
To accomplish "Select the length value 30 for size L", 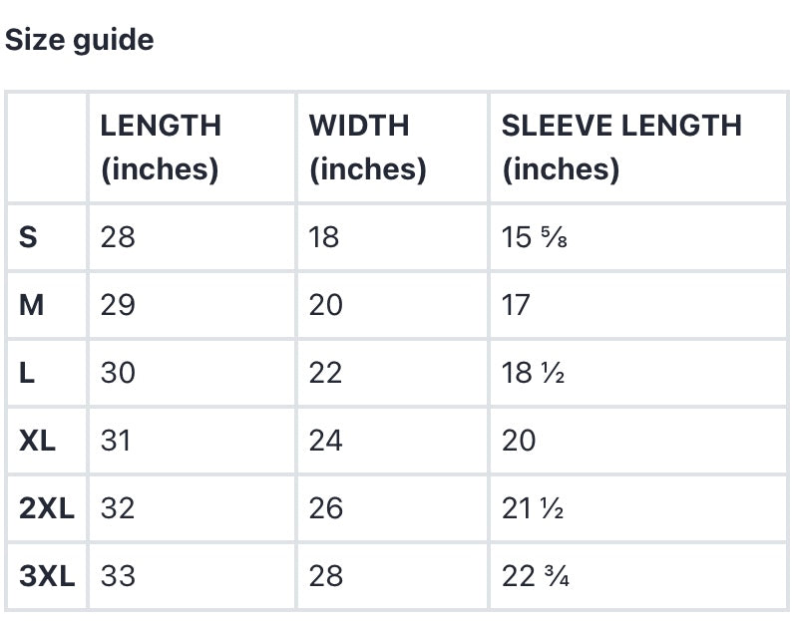I will (x=118, y=373).
